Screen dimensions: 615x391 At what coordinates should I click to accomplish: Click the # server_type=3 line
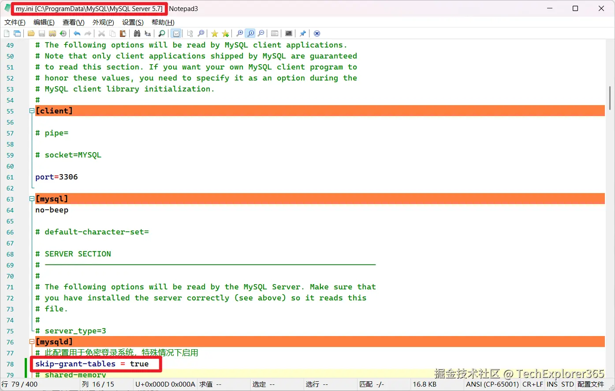71,331
